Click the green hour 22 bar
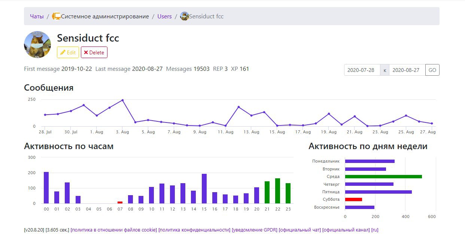Viewport: 465px width, 236px height. (x=277, y=191)
